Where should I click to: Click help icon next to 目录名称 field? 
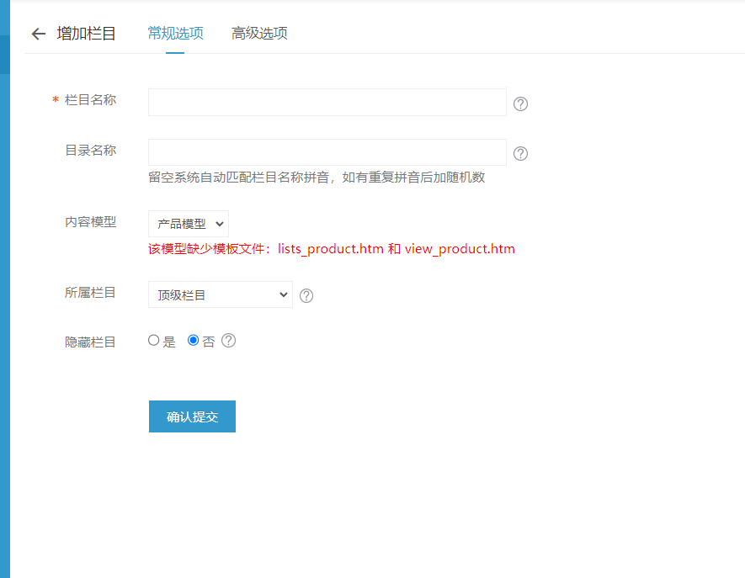521,153
